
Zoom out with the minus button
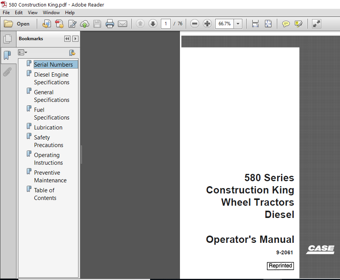coord(195,24)
